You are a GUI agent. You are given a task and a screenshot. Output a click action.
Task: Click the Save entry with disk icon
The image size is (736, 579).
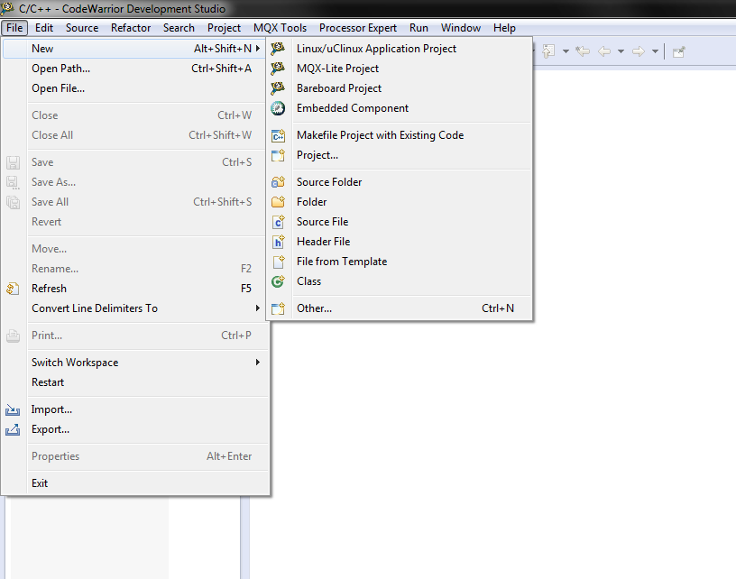click(x=135, y=161)
